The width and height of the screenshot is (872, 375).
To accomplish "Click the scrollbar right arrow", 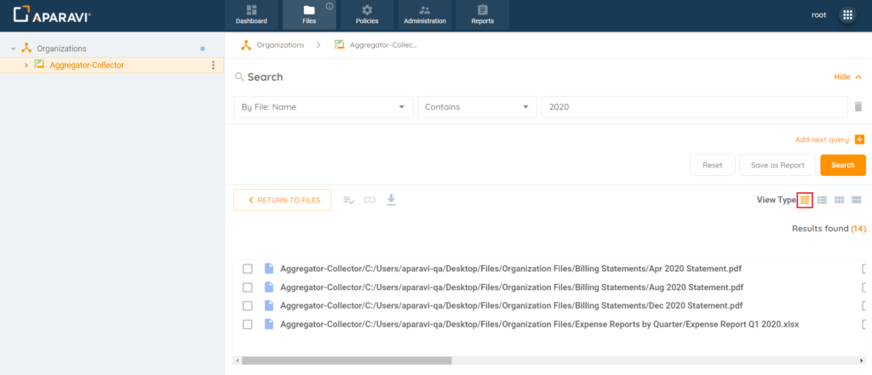I will click(x=862, y=361).
